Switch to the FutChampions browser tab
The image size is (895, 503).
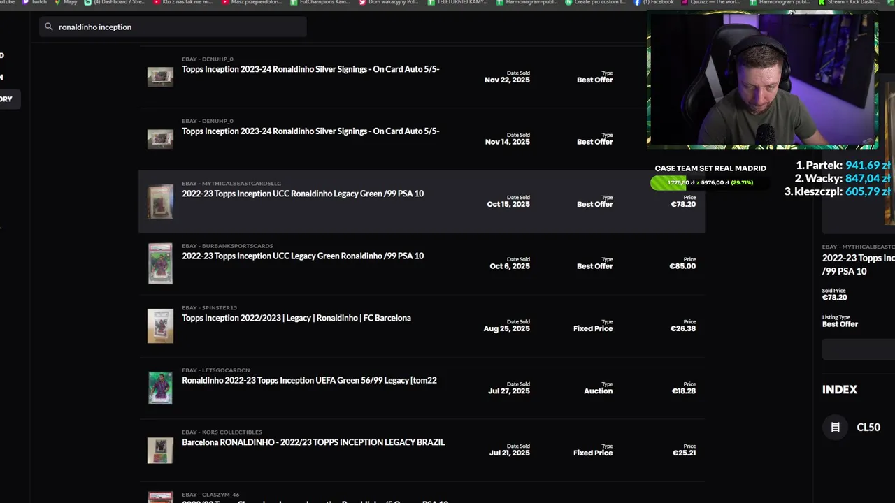[x=320, y=2]
